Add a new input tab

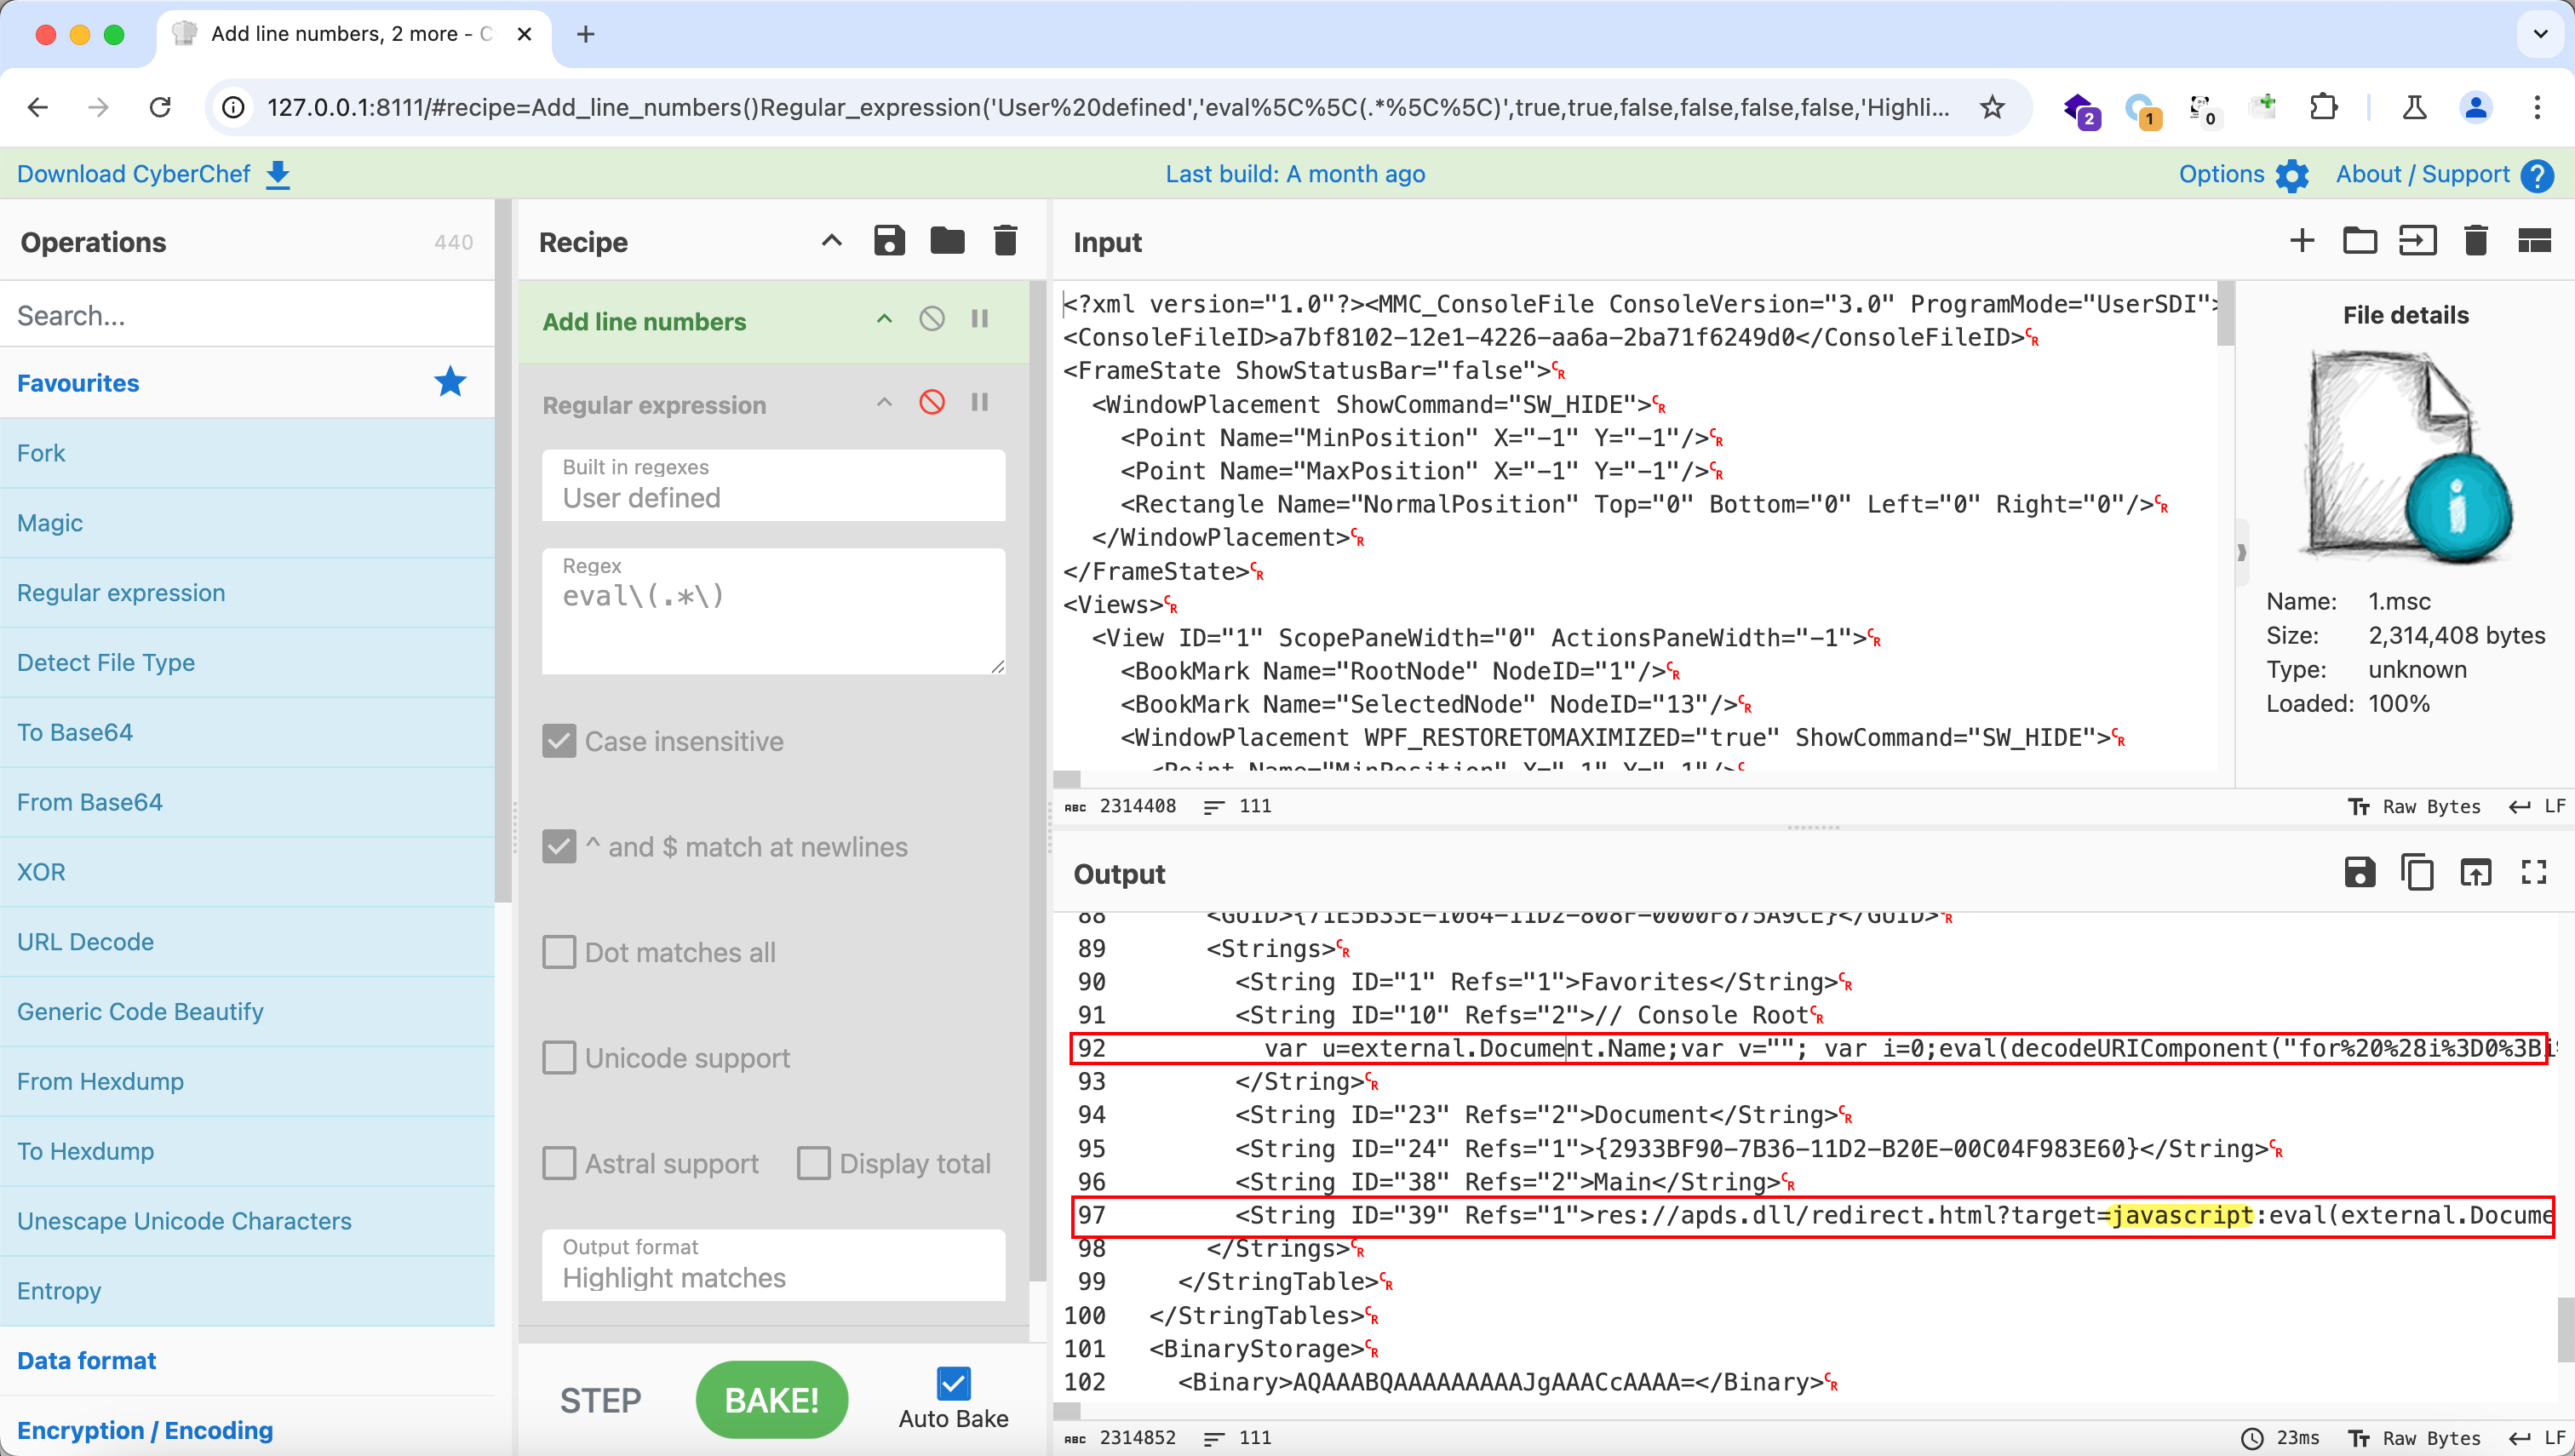pyautogui.click(x=2301, y=241)
